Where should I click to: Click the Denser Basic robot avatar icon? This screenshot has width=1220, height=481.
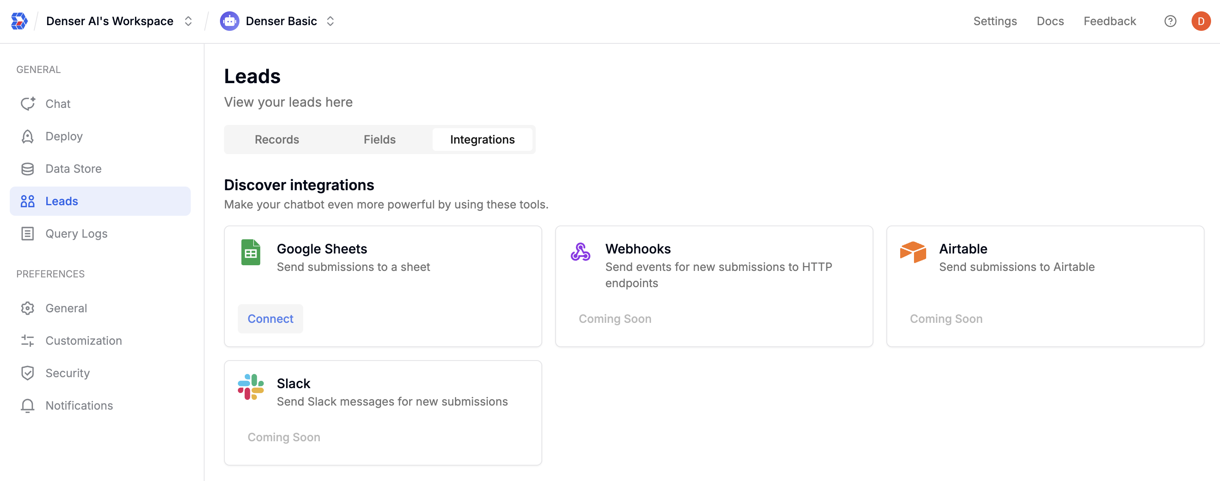(x=230, y=21)
